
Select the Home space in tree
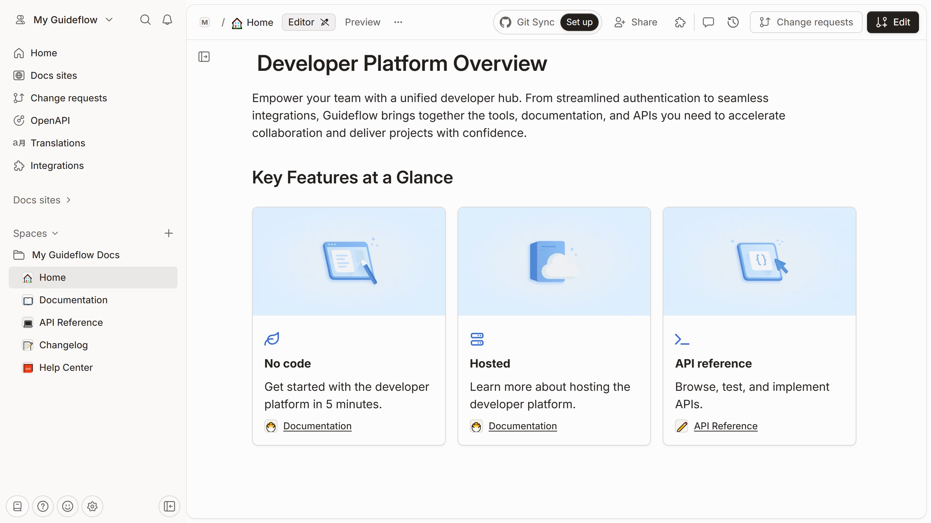93,277
